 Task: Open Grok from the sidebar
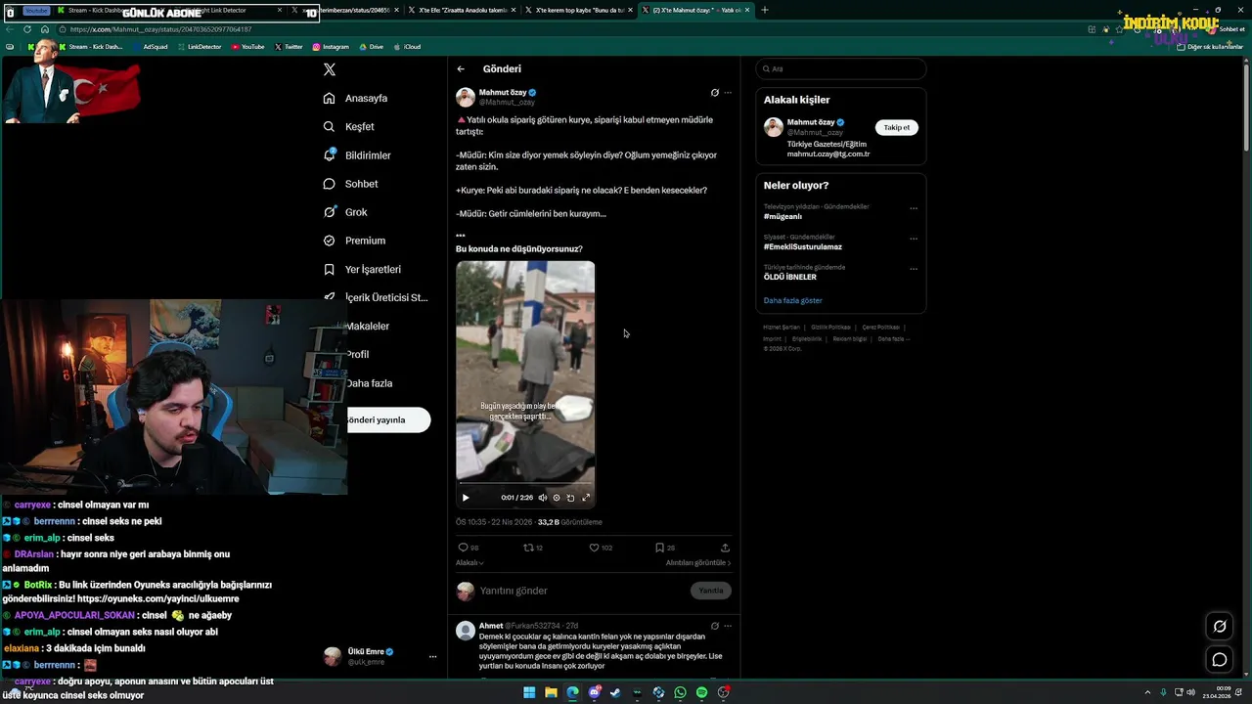(x=346, y=212)
